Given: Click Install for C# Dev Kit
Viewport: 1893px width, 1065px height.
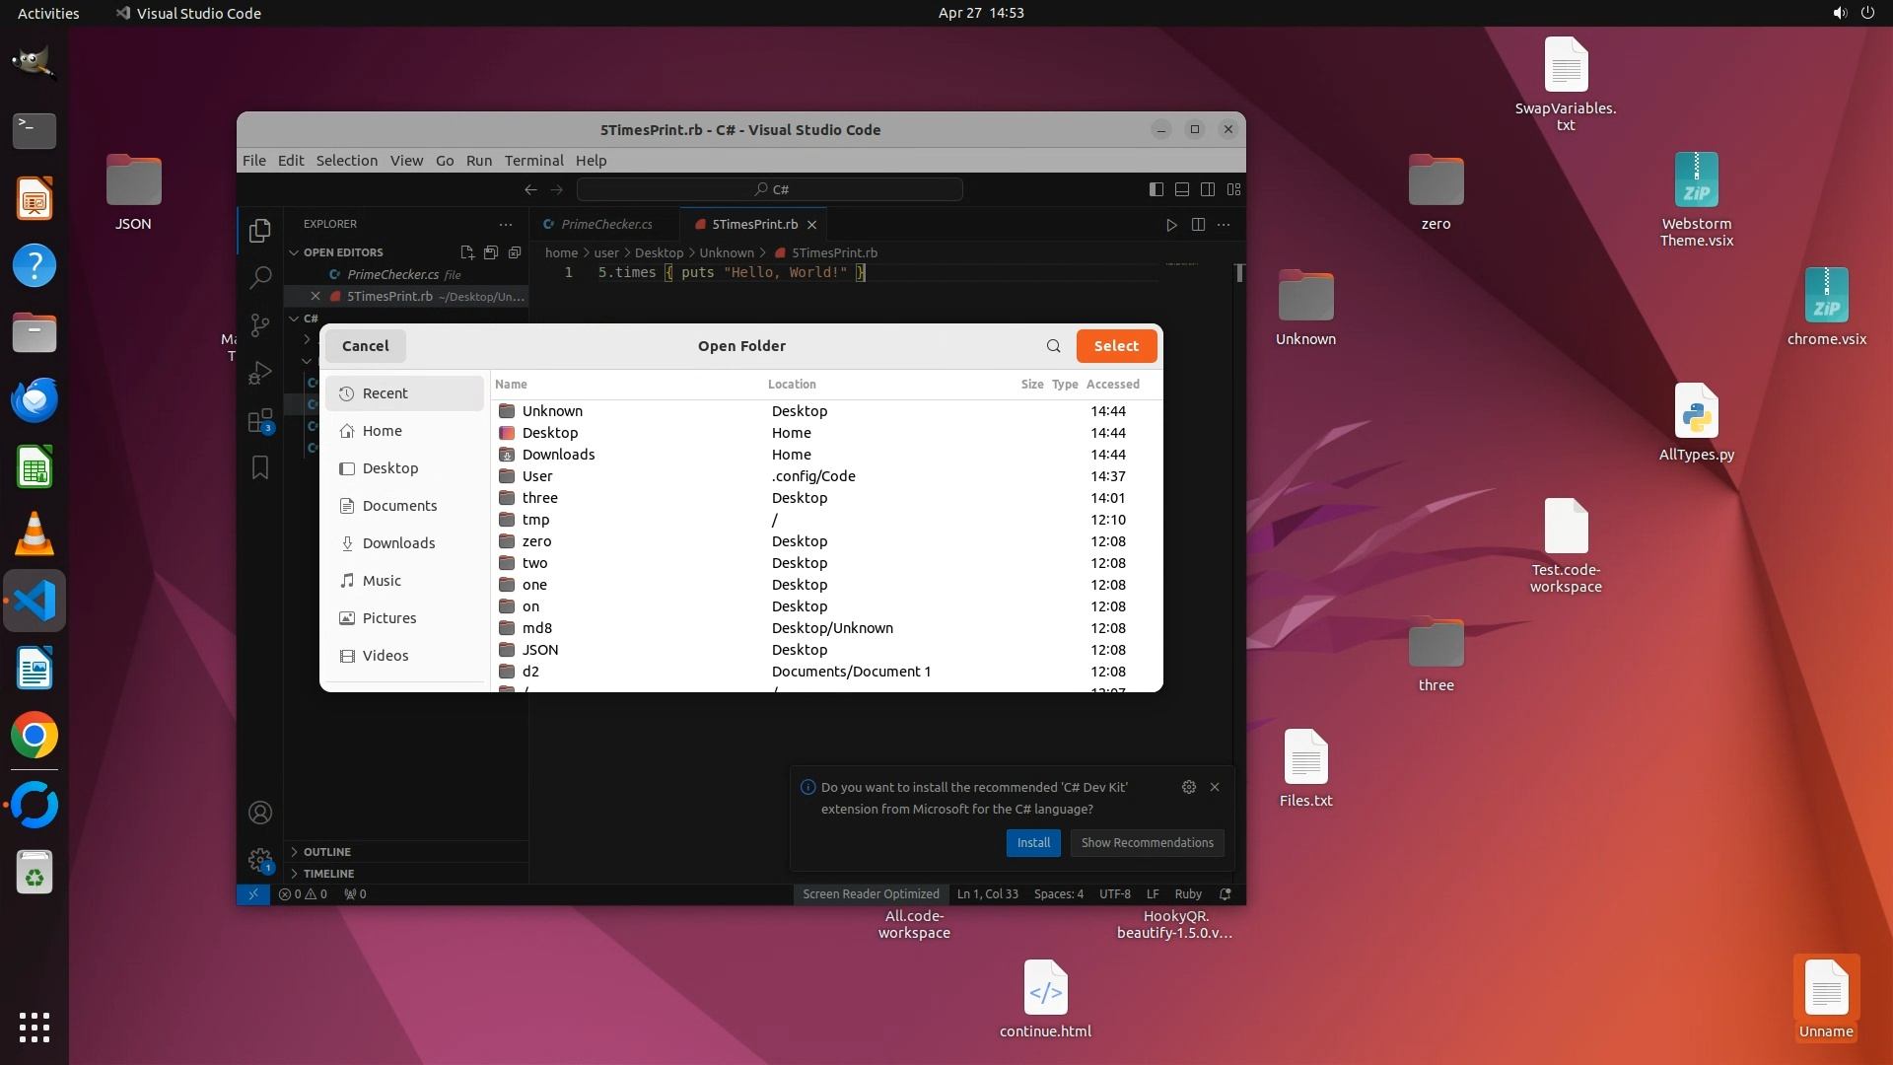Looking at the screenshot, I should coord(1033,843).
